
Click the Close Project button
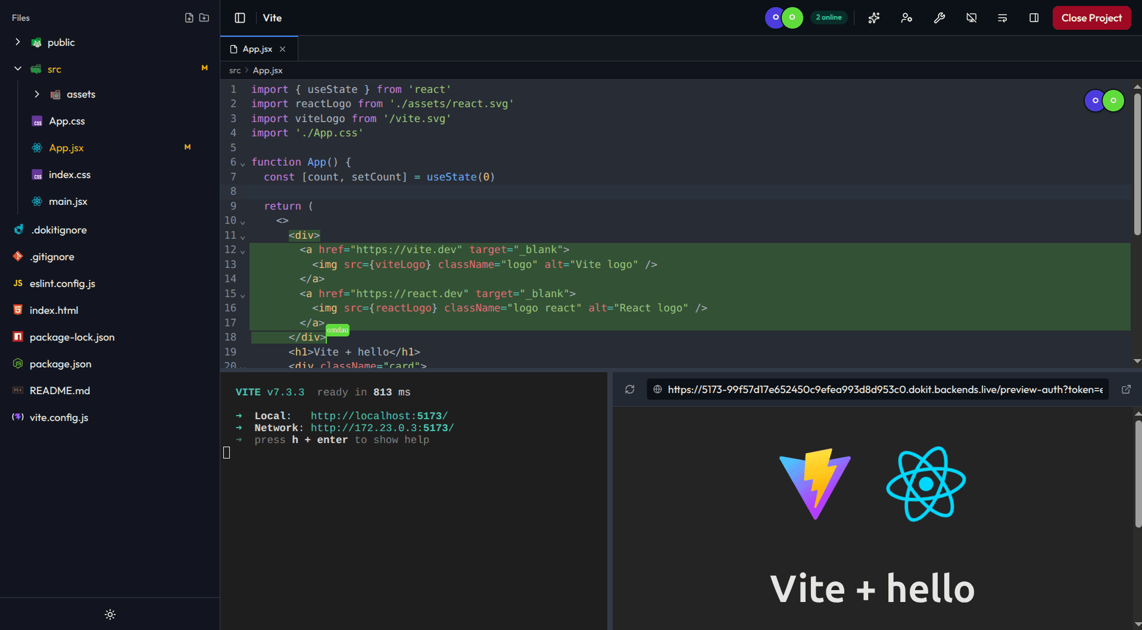click(1091, 18)
